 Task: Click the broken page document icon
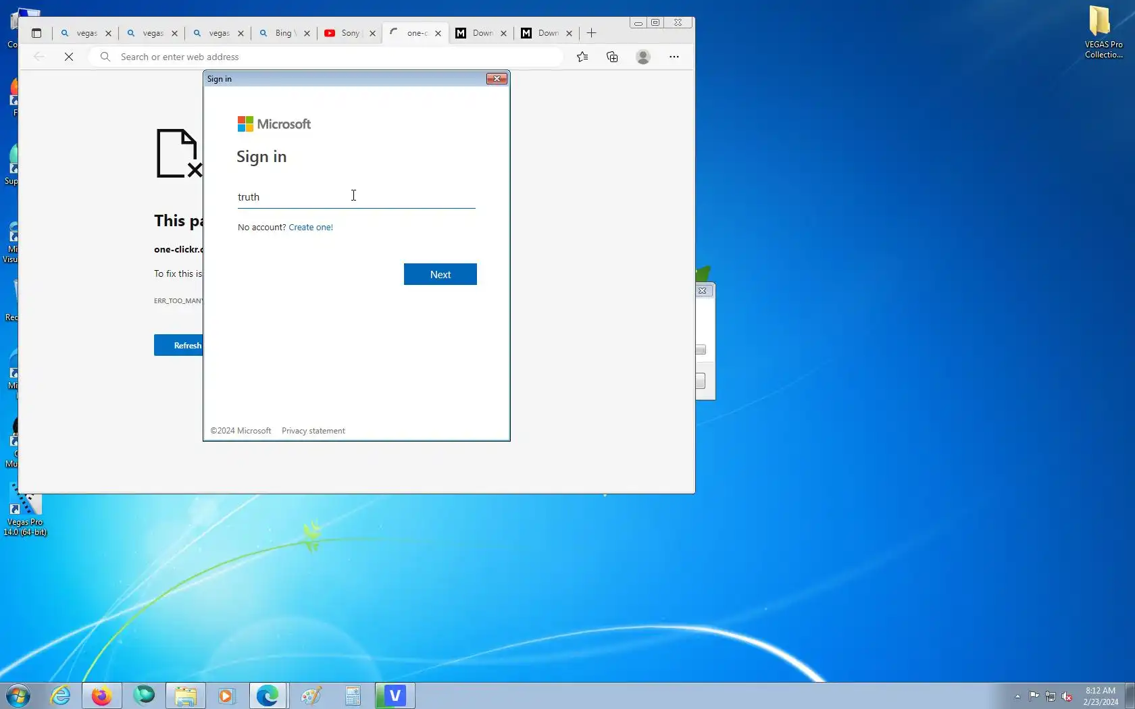(x=178, y=154)
